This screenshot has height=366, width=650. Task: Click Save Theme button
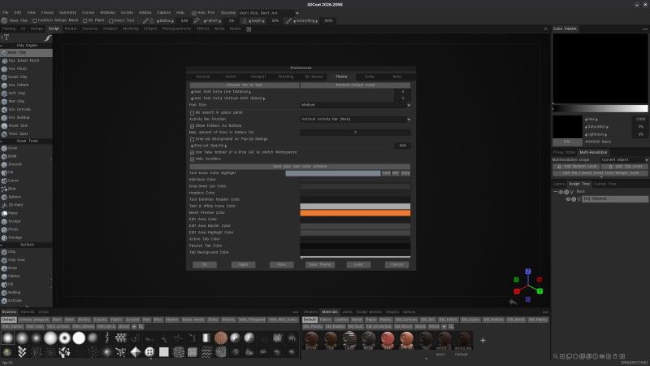(319, 265)
